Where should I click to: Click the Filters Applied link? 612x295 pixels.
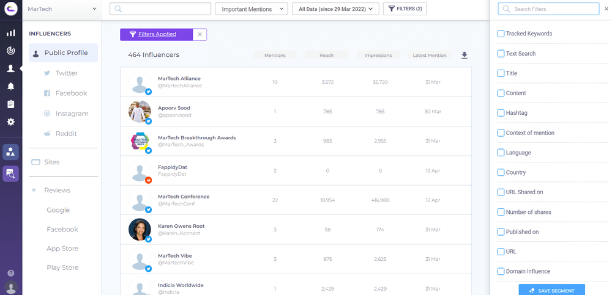click(157, 34)
